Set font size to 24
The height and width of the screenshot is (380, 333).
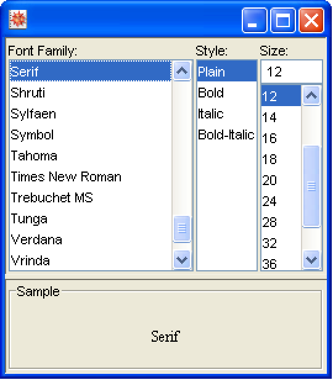[x=281, y=201]
